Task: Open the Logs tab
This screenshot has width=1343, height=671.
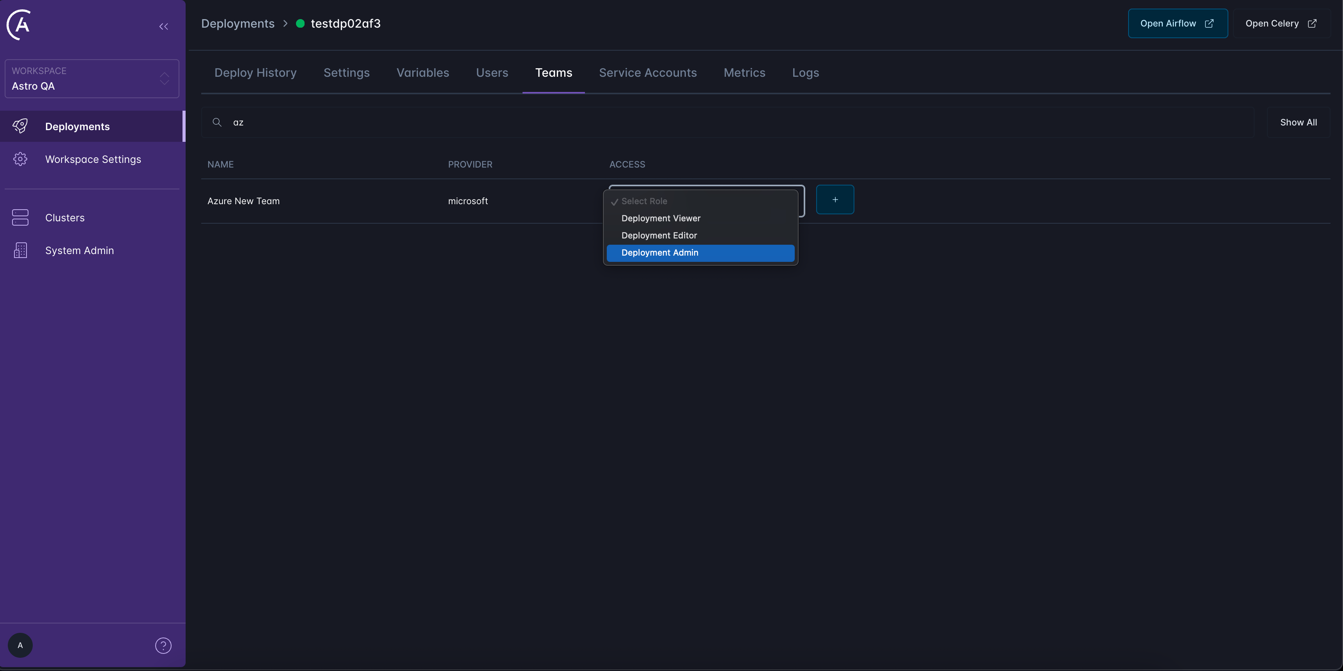Action: (x=806, y=73)
